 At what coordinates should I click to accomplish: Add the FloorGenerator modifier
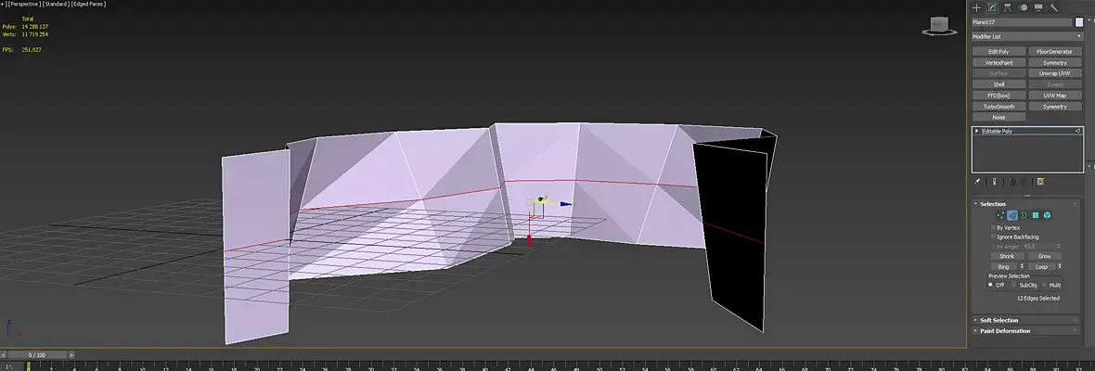click(1054, 52)
